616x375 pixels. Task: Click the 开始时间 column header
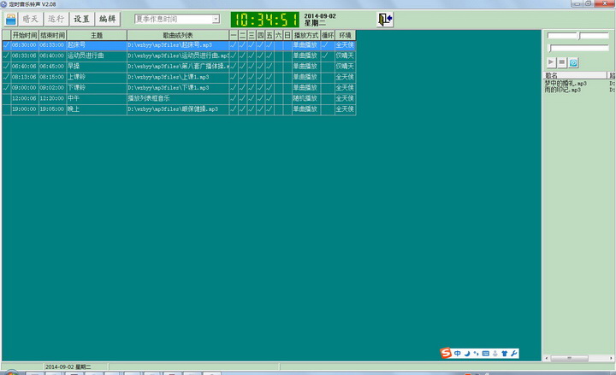pyautogui.click(x=25, y=35)
